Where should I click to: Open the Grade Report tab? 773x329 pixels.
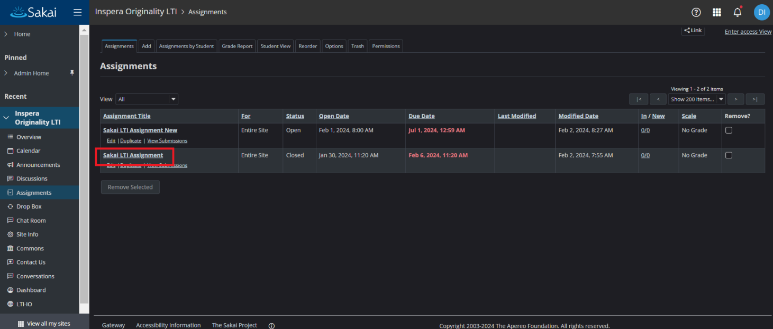[x=237, y=46]
